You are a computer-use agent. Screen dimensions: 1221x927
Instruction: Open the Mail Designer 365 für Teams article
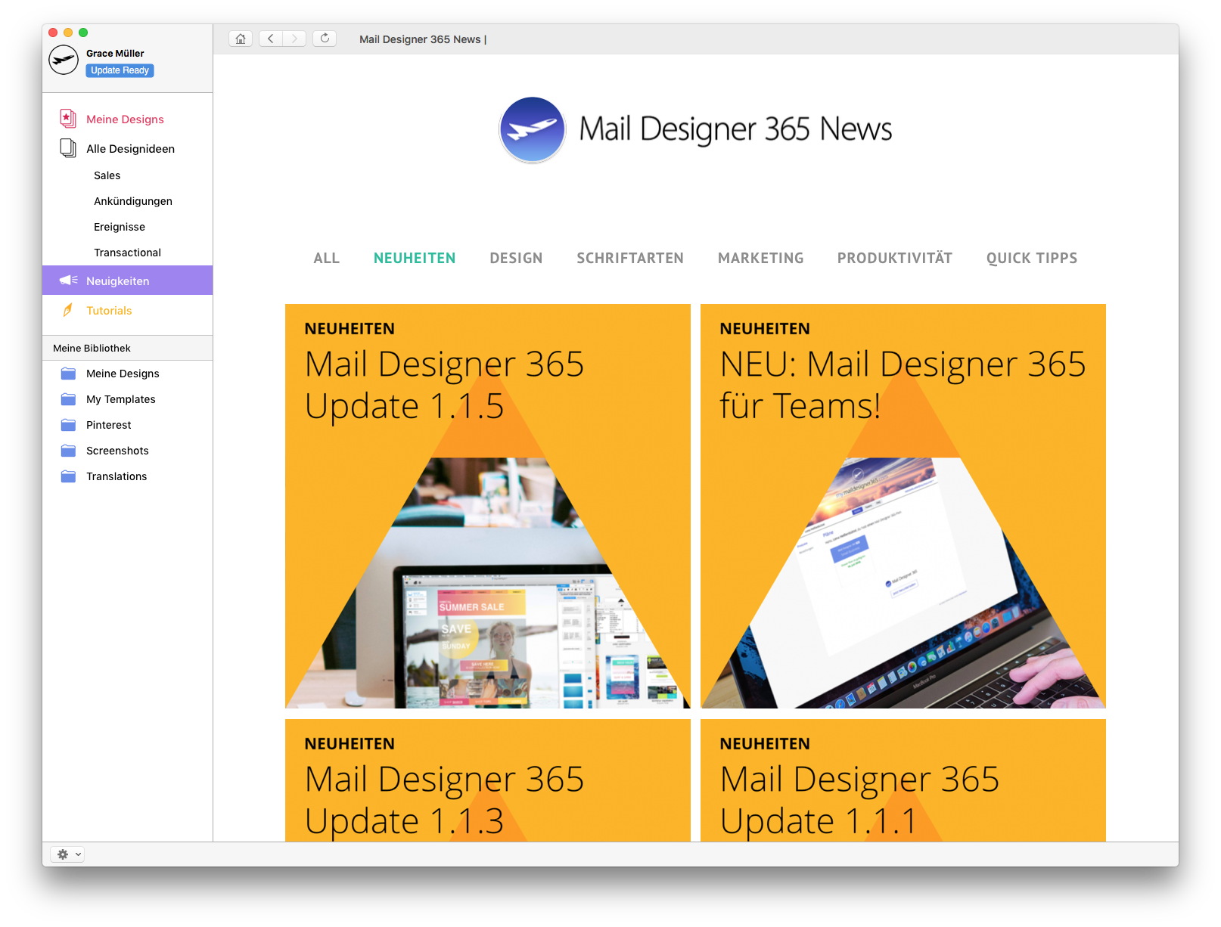click(x=903, y=385)
